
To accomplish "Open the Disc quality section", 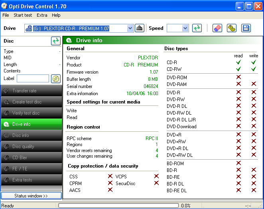I will [31, 146].
